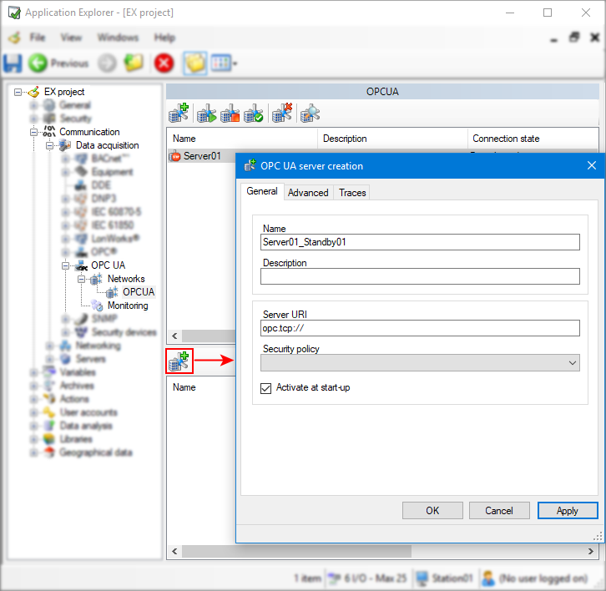Click the green Previous arrow icon
Image resolution: width=606 pixels, height=591 pixels.
38,63
